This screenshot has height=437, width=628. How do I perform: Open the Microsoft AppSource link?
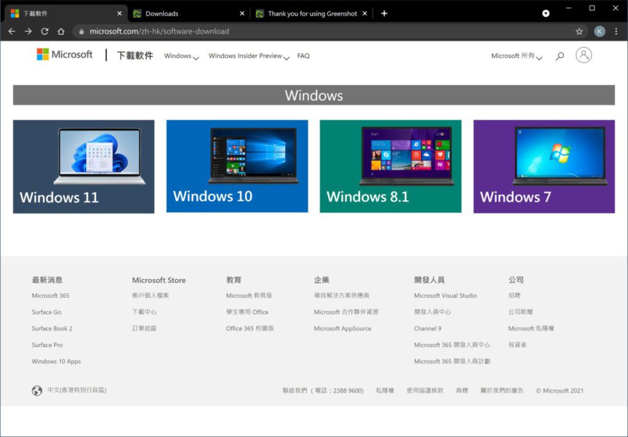click(x=342, y=328)
